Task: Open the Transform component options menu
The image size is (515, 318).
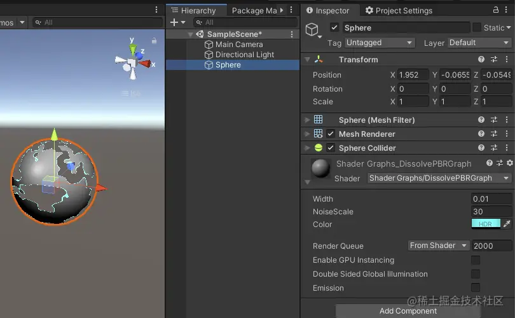Action: pyautogui.click(x=507, y=59)
